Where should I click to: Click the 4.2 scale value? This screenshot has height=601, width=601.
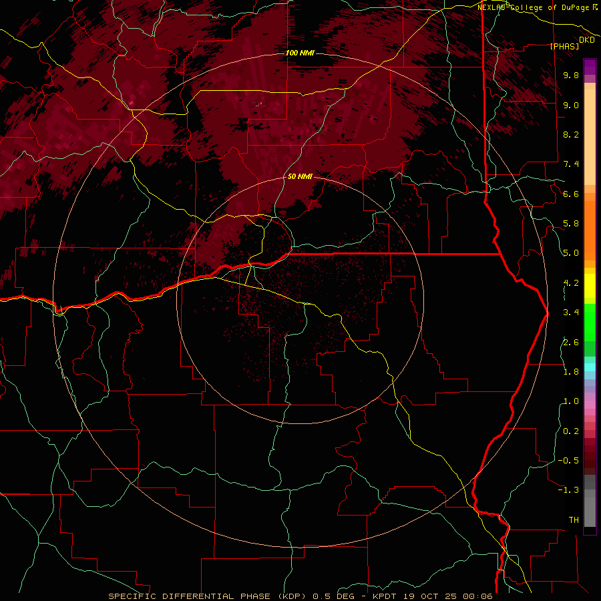(x=571, y=283)
